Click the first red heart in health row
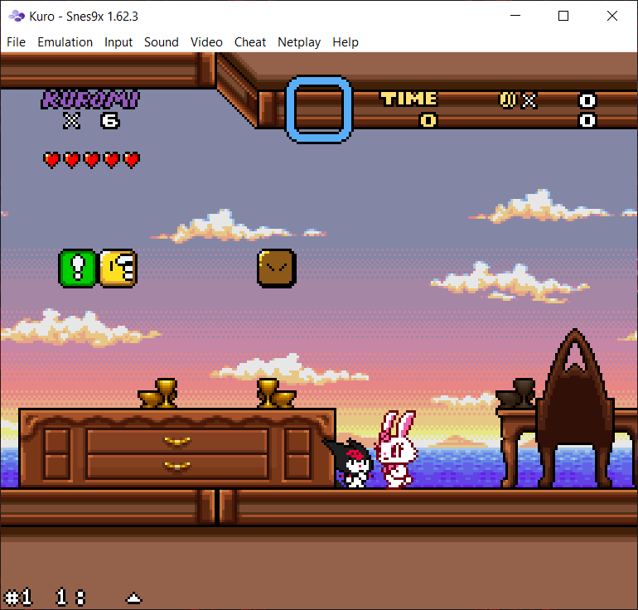 pyautogui.click(x=51, y=160)
